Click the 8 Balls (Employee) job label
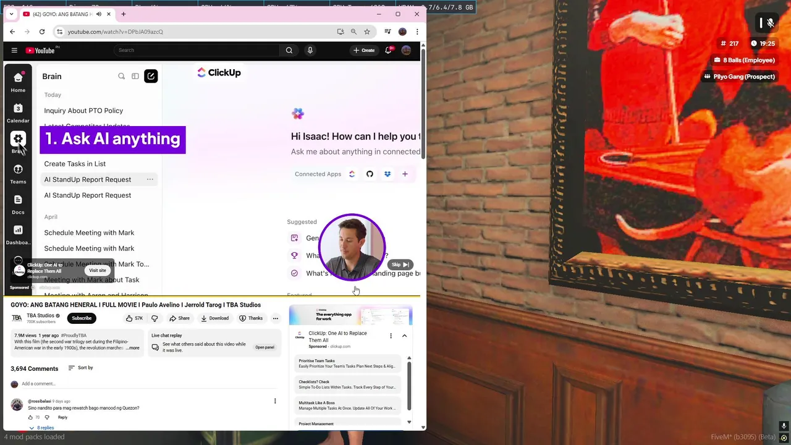 coord(744,60)
